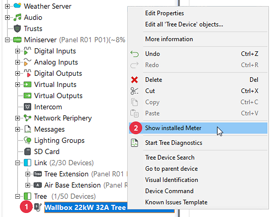Click the Network Periphery icon
Screen dimensions: 272x217
click(28, 118)
